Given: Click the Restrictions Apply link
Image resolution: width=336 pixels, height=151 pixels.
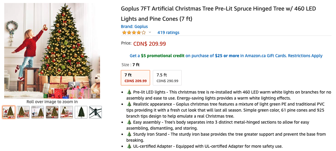Looking at the screenshot, I should 306,56.
